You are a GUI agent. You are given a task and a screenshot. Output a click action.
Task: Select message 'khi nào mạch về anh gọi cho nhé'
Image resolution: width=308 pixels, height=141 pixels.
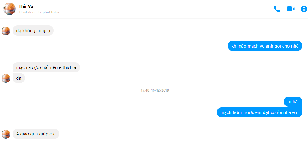(x=265, y=46)
